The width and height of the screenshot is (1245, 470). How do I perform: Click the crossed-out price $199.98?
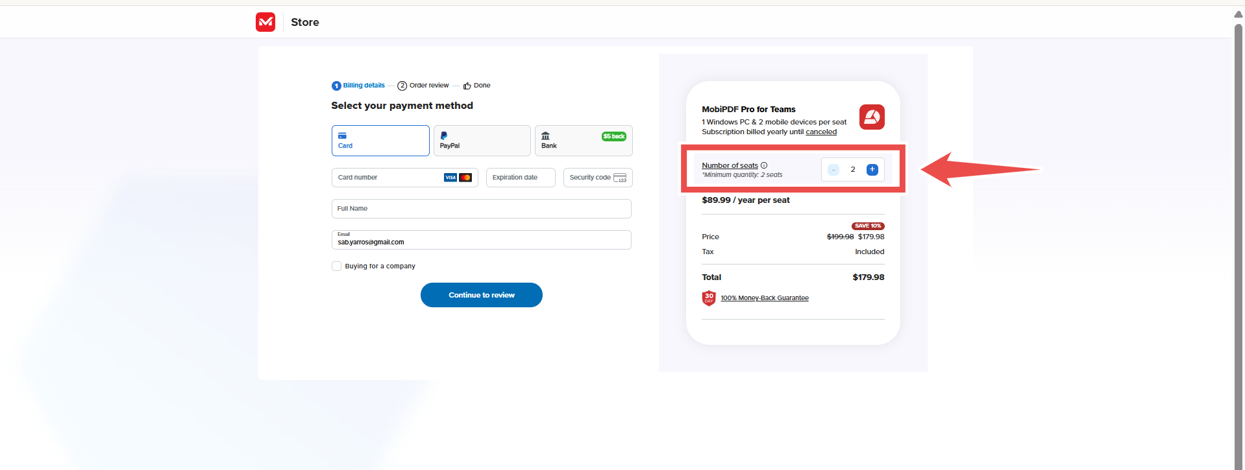[x=841, y=237]
